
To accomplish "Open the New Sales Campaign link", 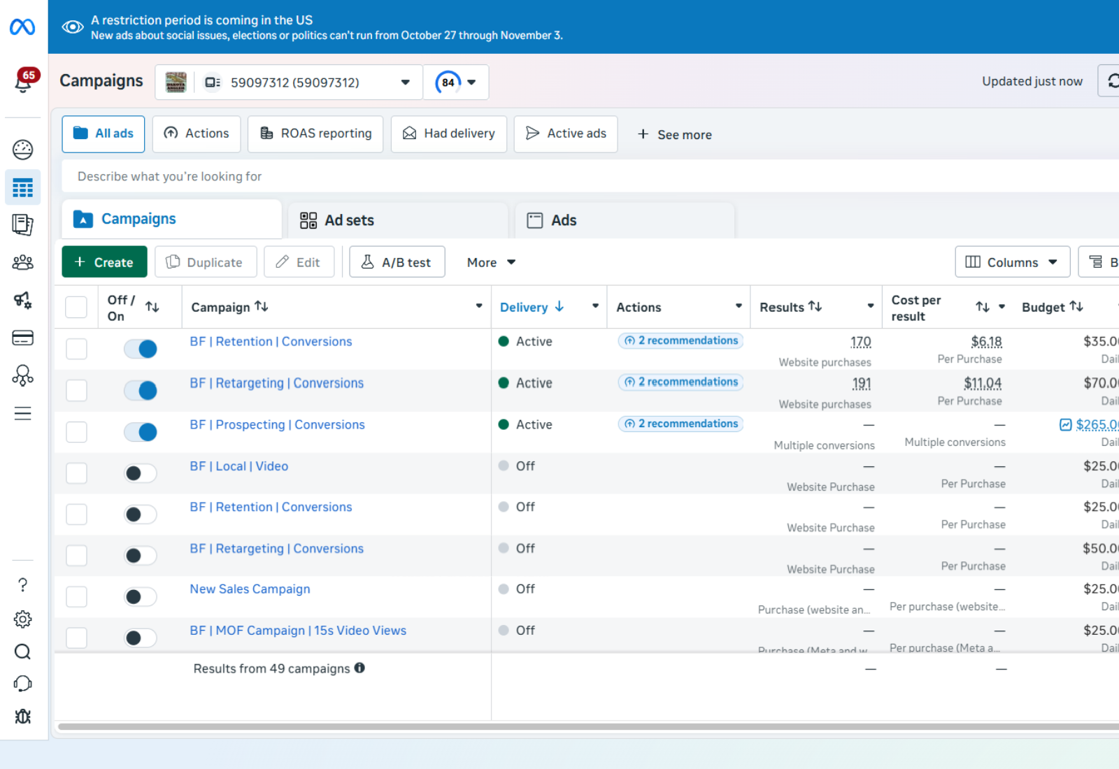I will (x=250, y=589).
